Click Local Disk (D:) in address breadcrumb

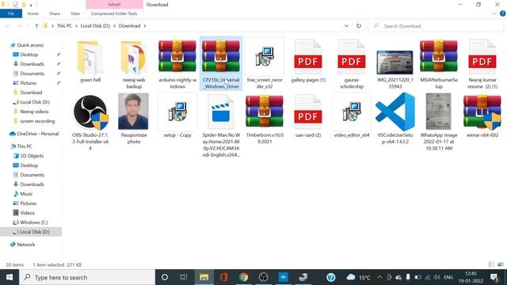tap(95, 26)
